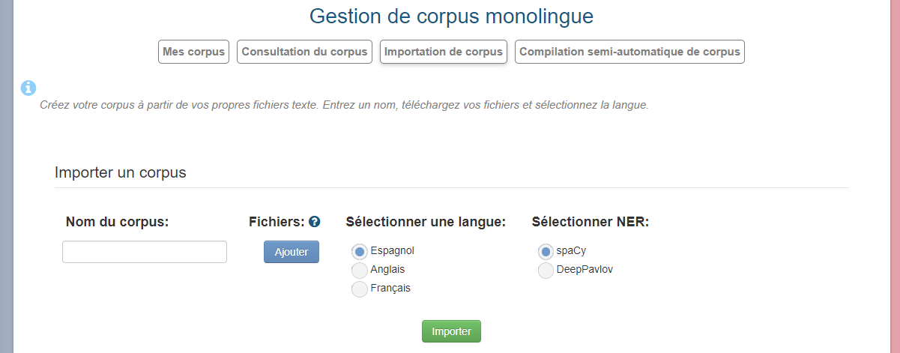This screenshot has width=900, height=353.
Task: Open the Importation de corpus tab
Action: [444, 52]
